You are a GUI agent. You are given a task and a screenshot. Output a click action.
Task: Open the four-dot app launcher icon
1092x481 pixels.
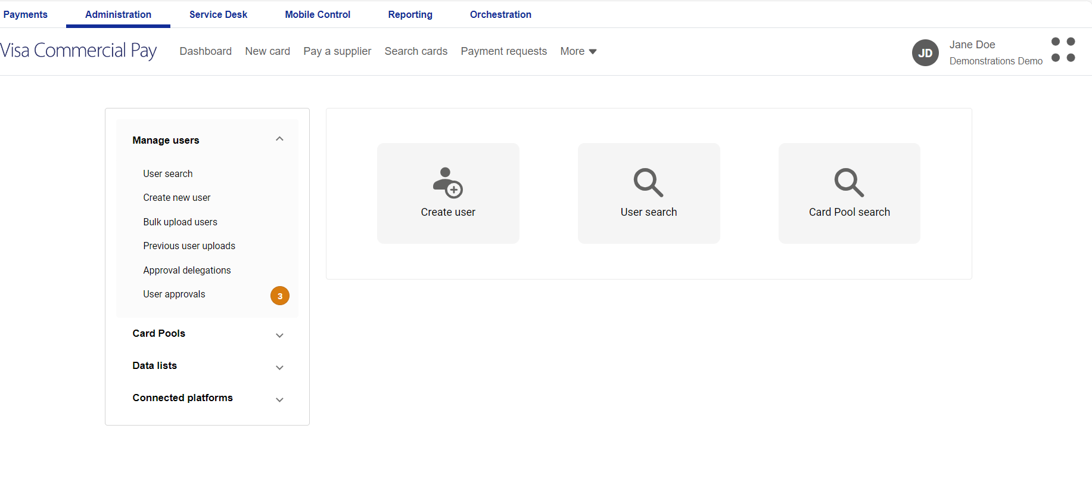(1063, 49)
